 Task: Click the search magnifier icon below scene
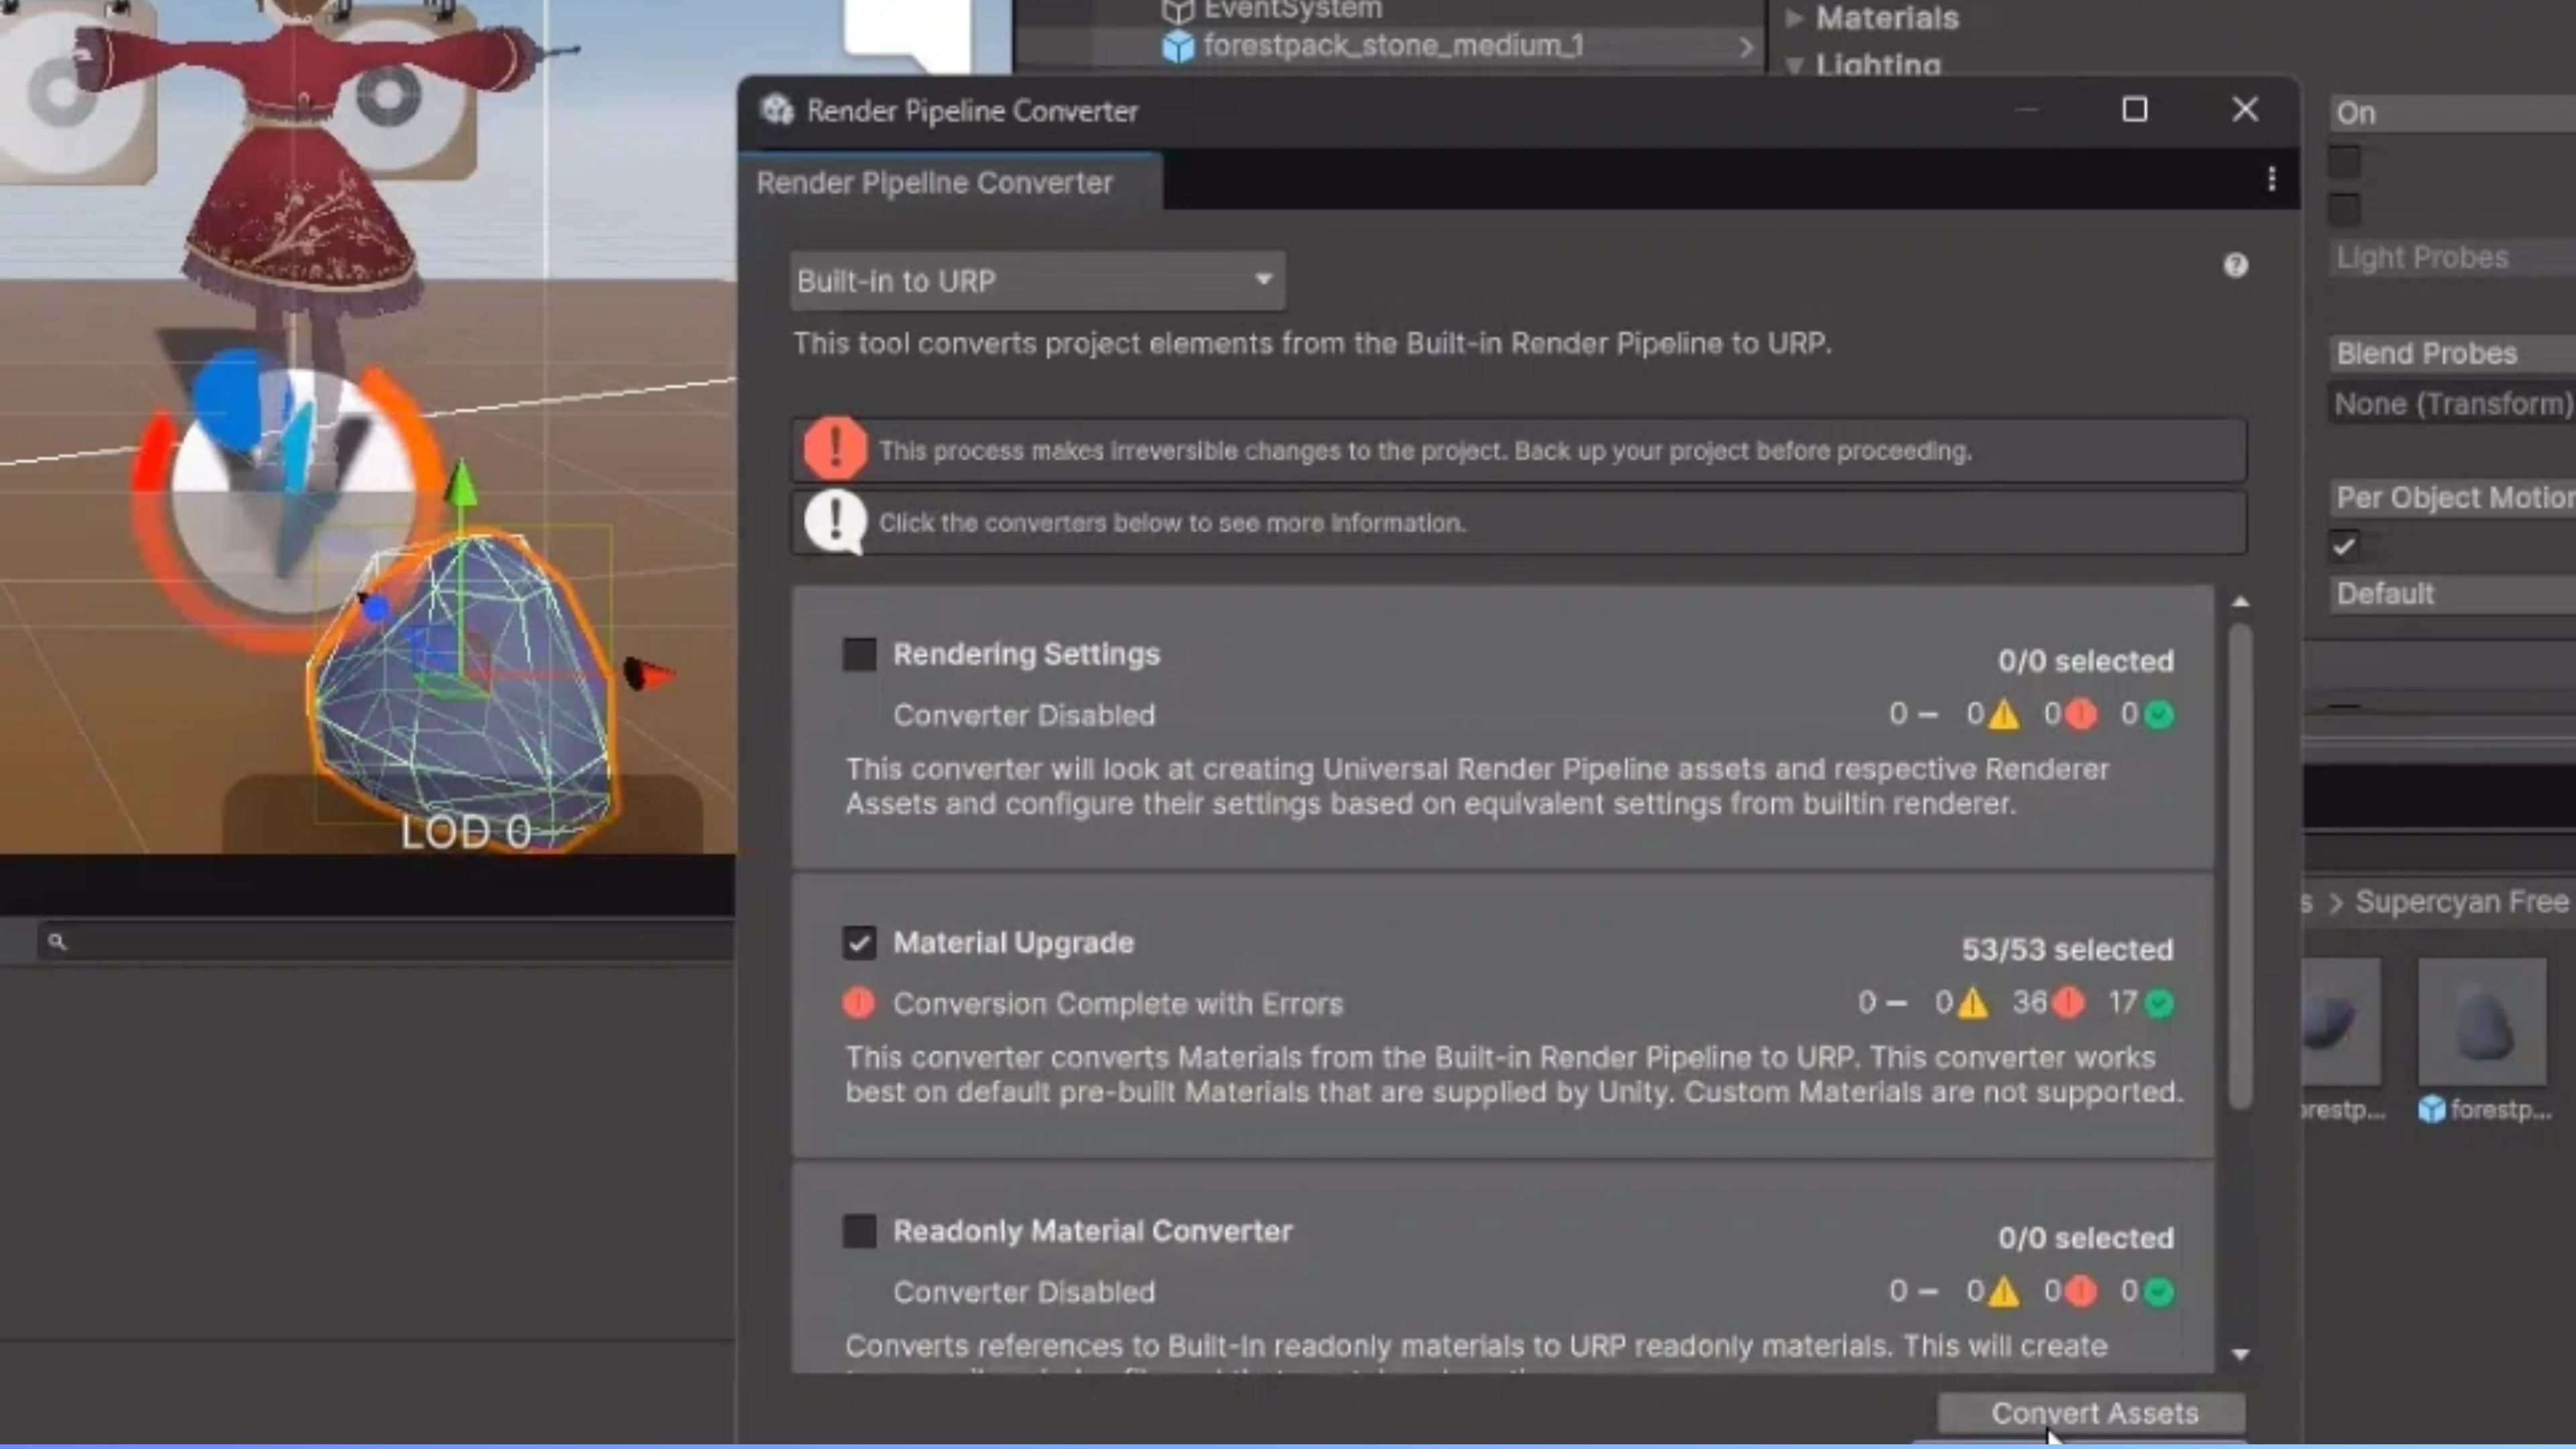[x=57, y=941]
